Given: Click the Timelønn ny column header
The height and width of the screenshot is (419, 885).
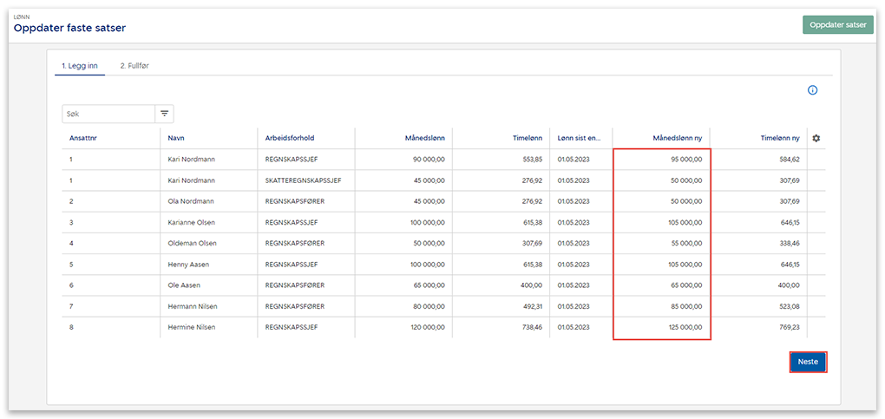Looking at the screenshot, I should click(x=779, y=139).
